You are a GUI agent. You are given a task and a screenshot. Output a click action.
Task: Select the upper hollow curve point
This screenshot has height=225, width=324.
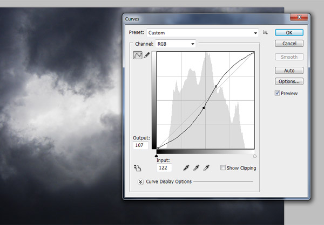click(x=216, y=86)
